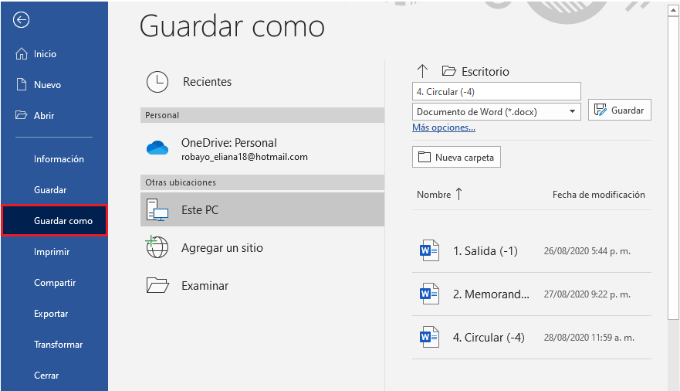Select Imprimir in the sidebar
This screenshot has height=391, width=680.
52,252
